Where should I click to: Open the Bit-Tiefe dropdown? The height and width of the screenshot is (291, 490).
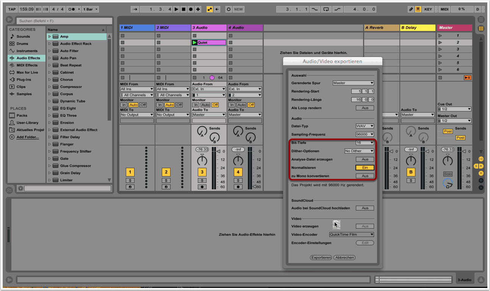[x=365, y=143]
